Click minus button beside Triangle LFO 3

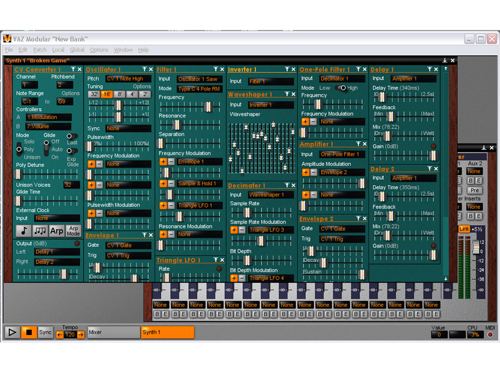click(x=242, y=230)
